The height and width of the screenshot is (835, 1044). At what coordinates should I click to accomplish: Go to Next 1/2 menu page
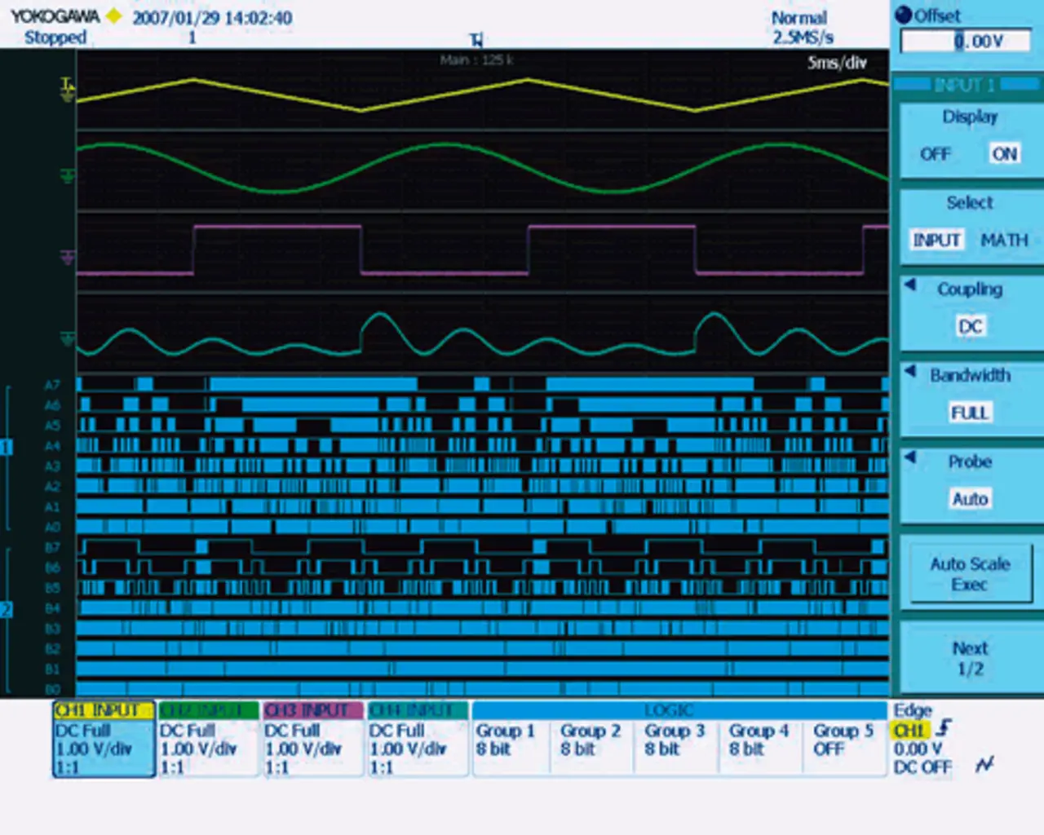click(970, 659)
